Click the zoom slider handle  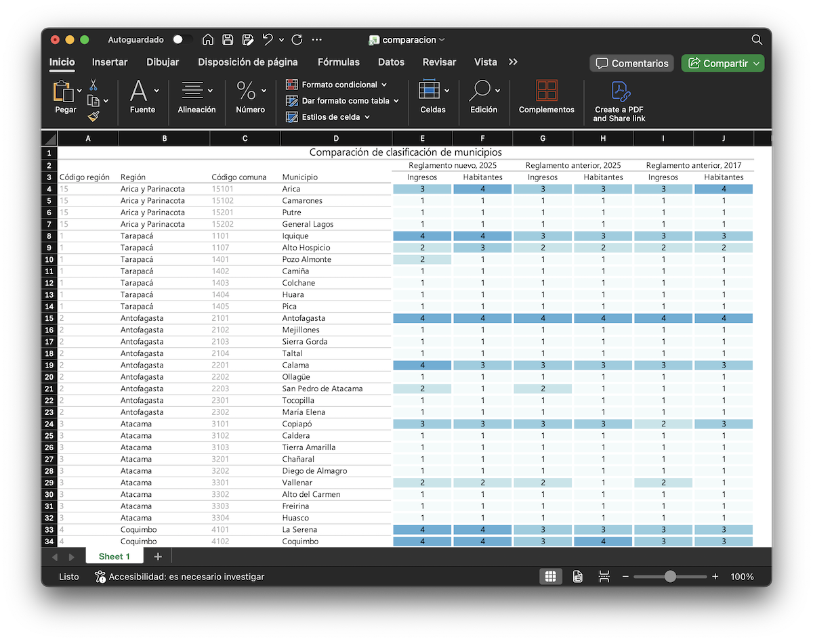coord(670,577)
